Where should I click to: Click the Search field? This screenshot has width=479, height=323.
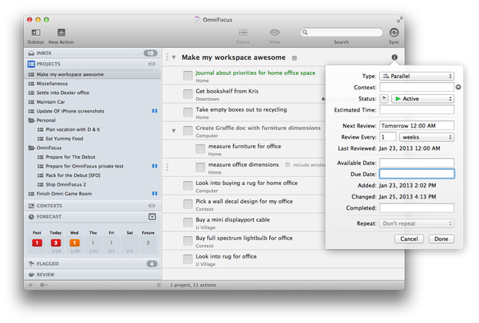click(341, 33)
